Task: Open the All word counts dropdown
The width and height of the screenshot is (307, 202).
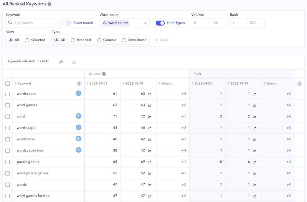Action: pyautogui.click(x=124, y=23)
